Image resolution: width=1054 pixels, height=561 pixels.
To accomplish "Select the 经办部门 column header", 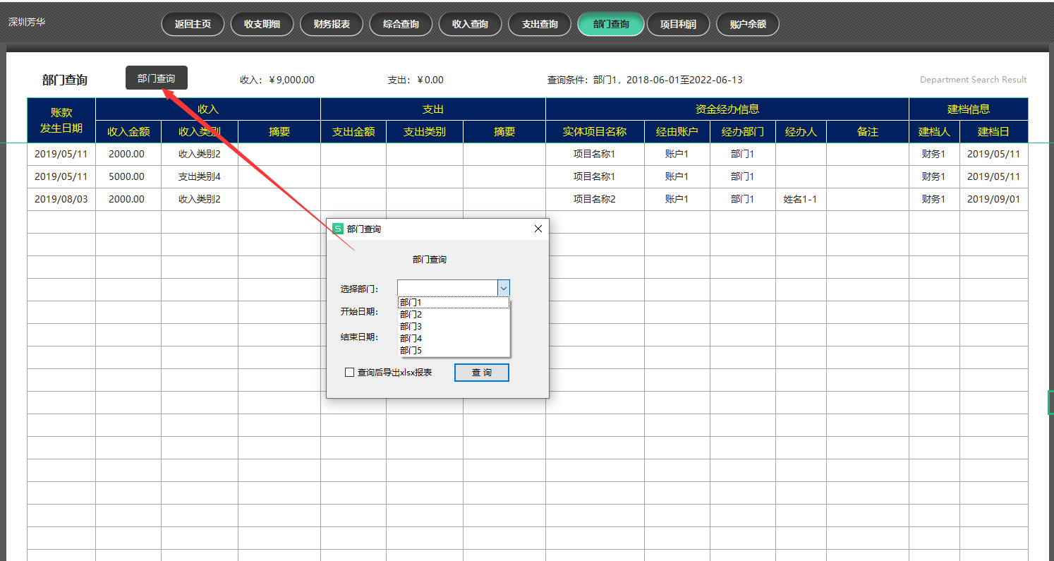I will coord(743,132).
